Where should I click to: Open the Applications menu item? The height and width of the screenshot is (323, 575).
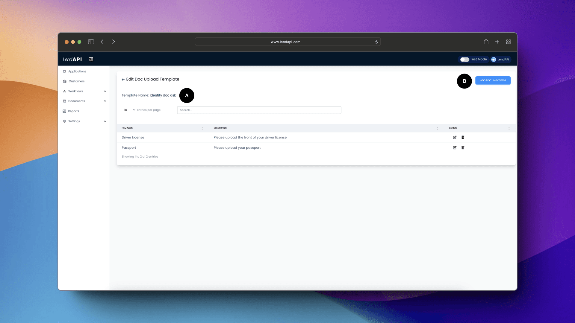click(77, 71)
